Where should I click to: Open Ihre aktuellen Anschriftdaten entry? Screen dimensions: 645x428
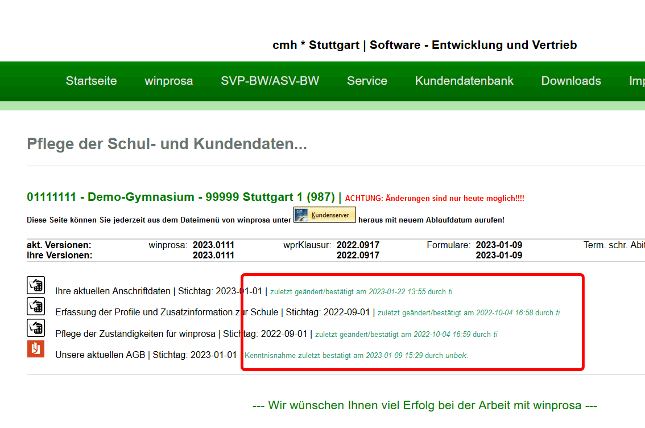coord(113,291)
